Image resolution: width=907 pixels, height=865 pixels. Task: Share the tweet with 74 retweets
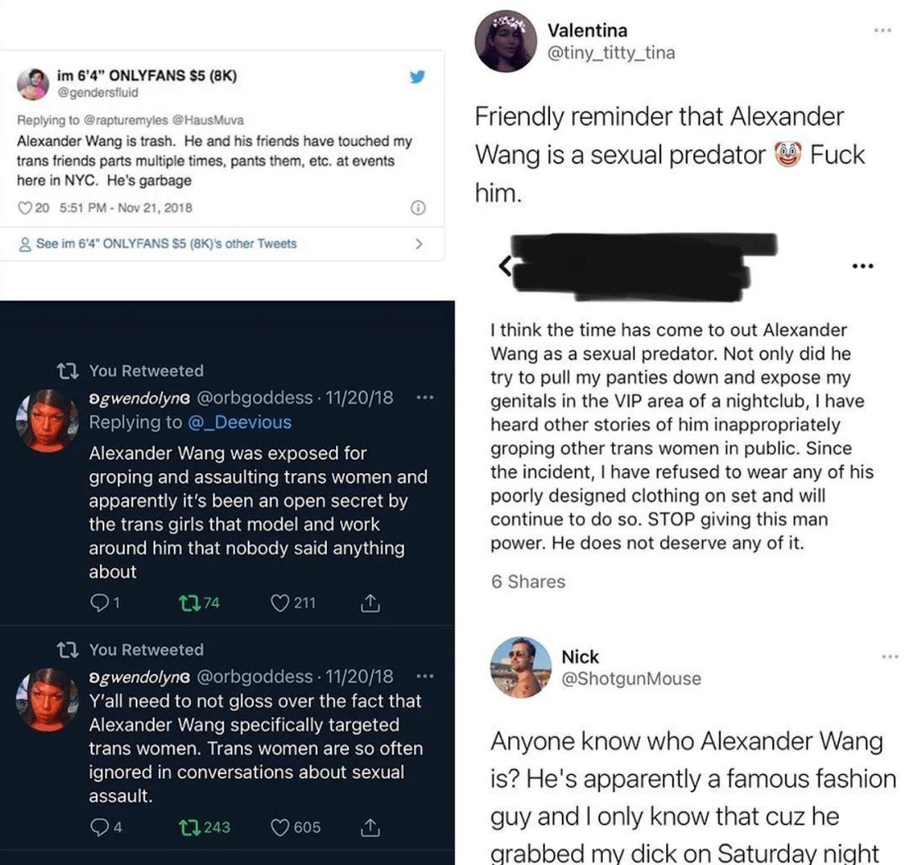click(x=368, y=602)
